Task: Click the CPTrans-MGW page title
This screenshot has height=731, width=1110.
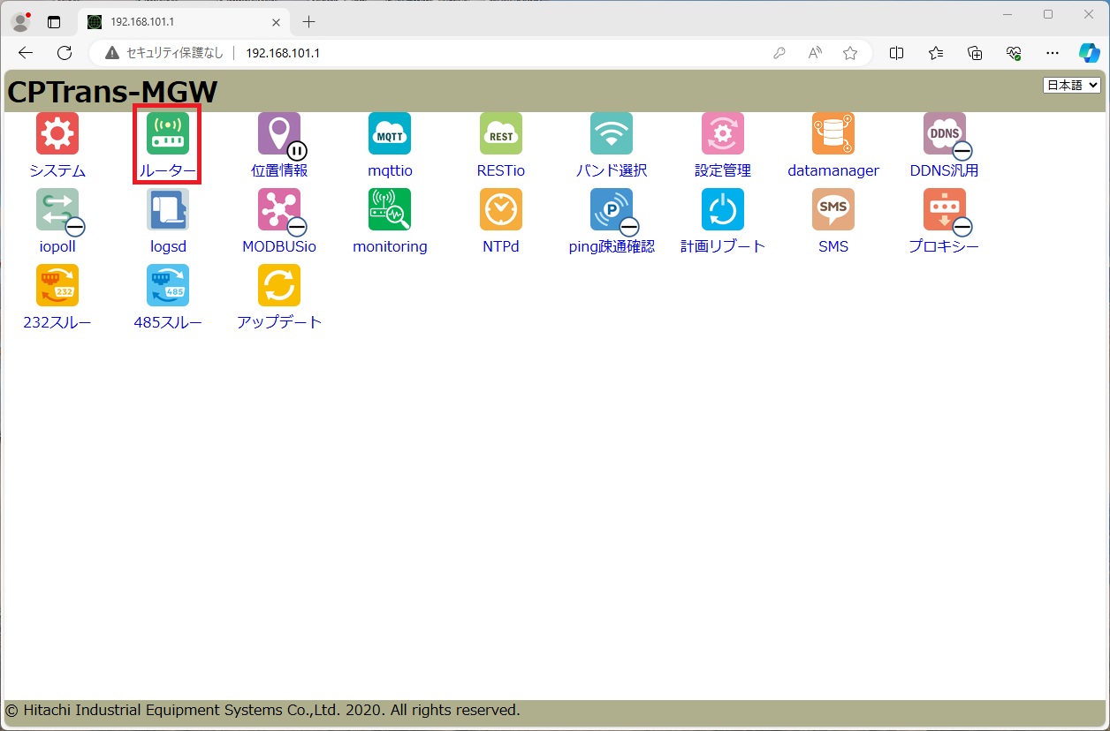Action: tap(112, 92)
